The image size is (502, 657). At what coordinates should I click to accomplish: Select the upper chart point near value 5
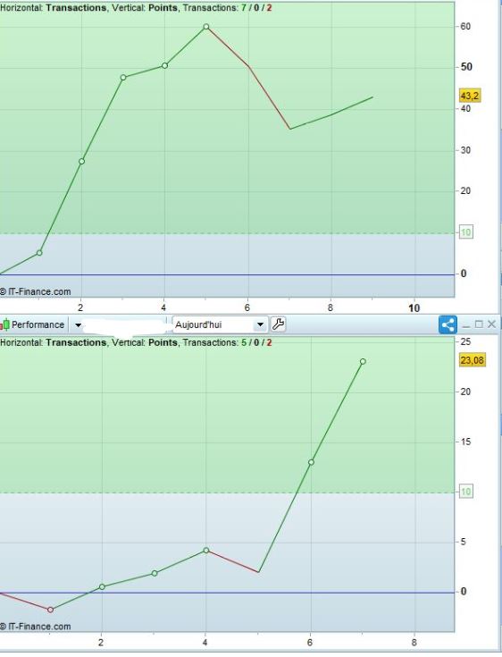tap(39, 253)
